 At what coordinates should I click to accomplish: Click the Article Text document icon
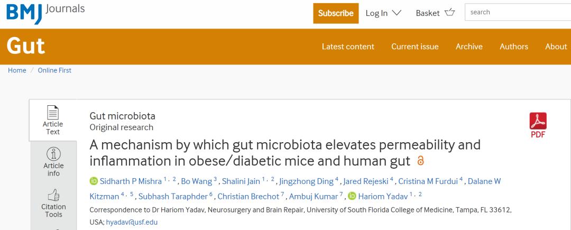pos(53,113)
